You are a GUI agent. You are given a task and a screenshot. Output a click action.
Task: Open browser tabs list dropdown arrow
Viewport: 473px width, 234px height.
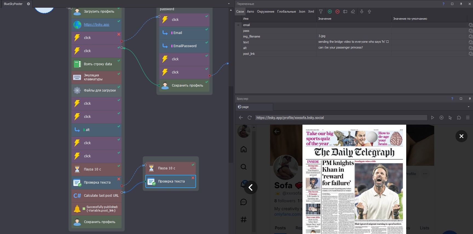click(469, 107)
